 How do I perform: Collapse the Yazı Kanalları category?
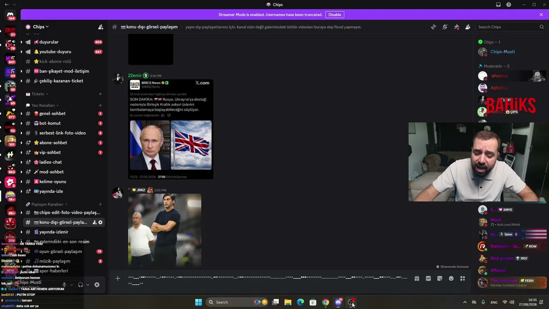[x=42, y=106]
